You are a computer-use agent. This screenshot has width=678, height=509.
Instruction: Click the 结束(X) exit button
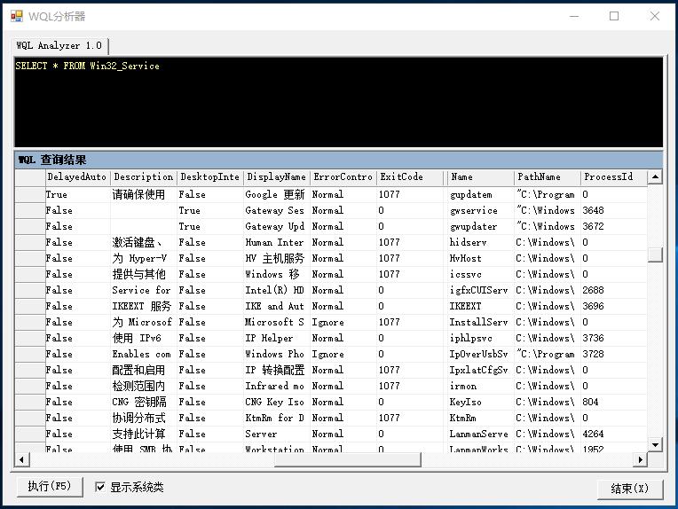coord(630,489)
